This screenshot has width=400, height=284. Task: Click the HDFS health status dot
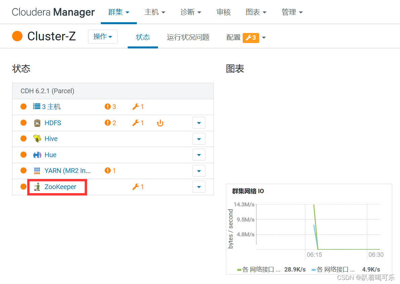[x=24, y=122]
